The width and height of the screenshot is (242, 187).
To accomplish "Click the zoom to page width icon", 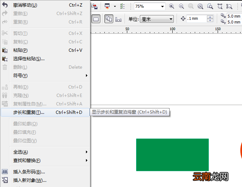I will click(x=220, y=6).
